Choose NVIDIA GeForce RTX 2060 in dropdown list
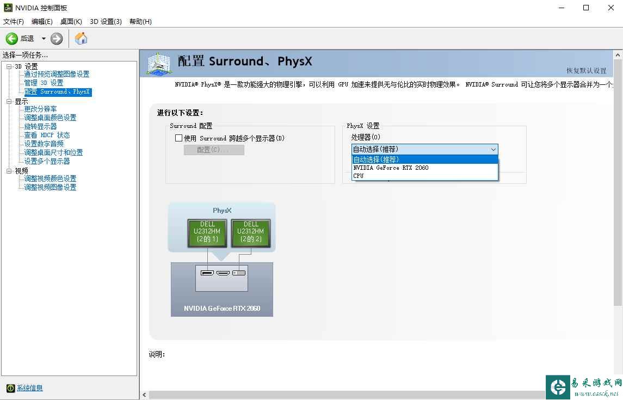Viewport: 623px width, 400px height. pyautogui.click(x=425, y=168)
